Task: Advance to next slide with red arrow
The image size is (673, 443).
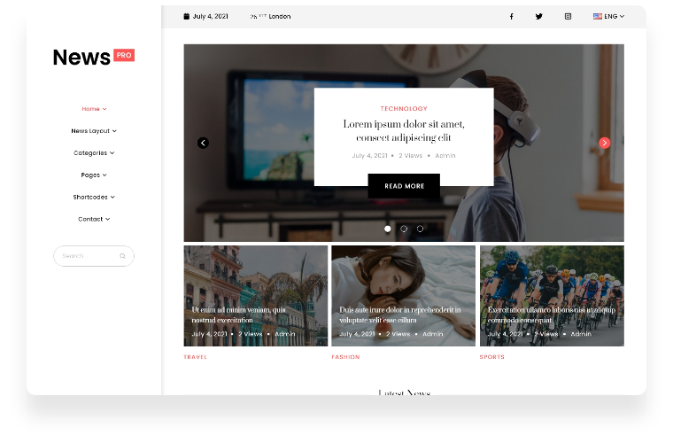Action: click(x=604, y=143)
